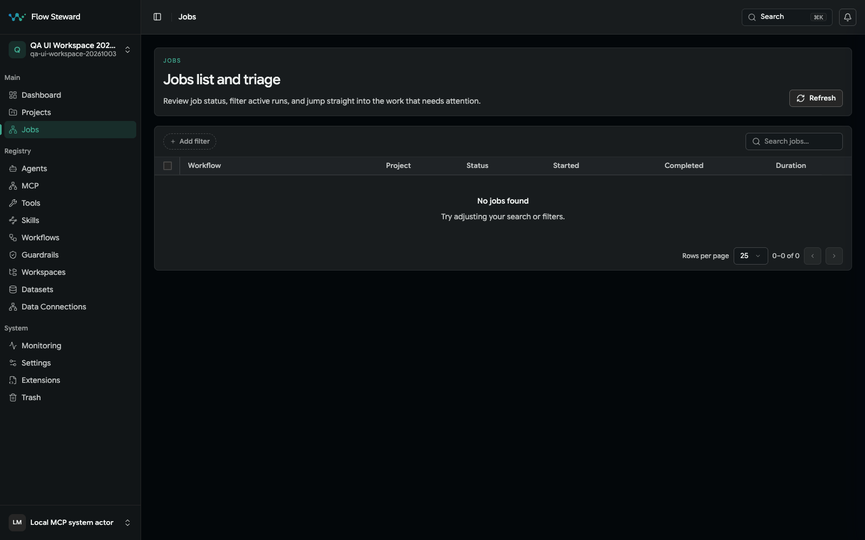Click the ⌘K shortcut badge
This screenshot has height=540, width=865.
[819, 17]
